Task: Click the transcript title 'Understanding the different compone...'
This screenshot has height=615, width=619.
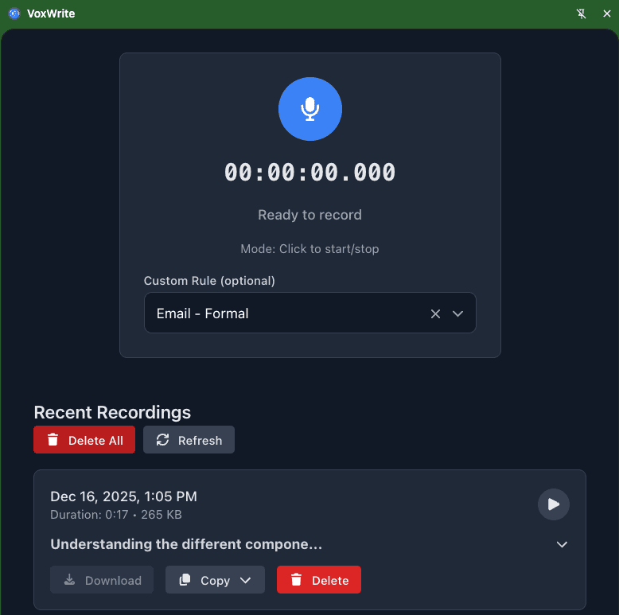Action: 186,544
